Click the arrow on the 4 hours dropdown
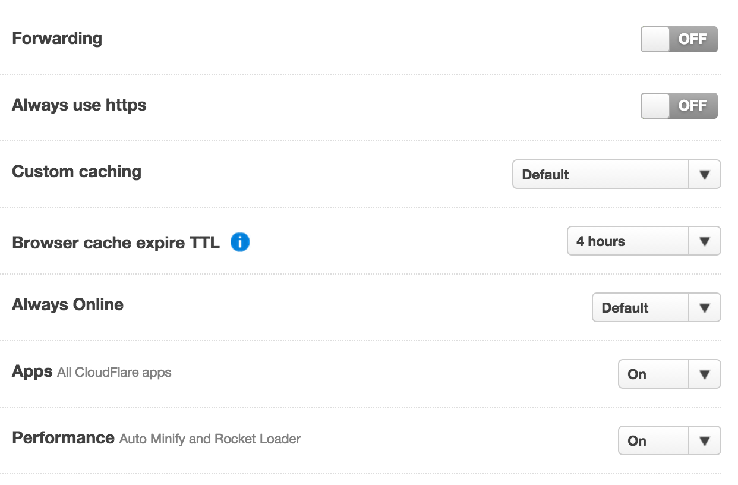Viewport: 738px width, 485px height. 705,241
